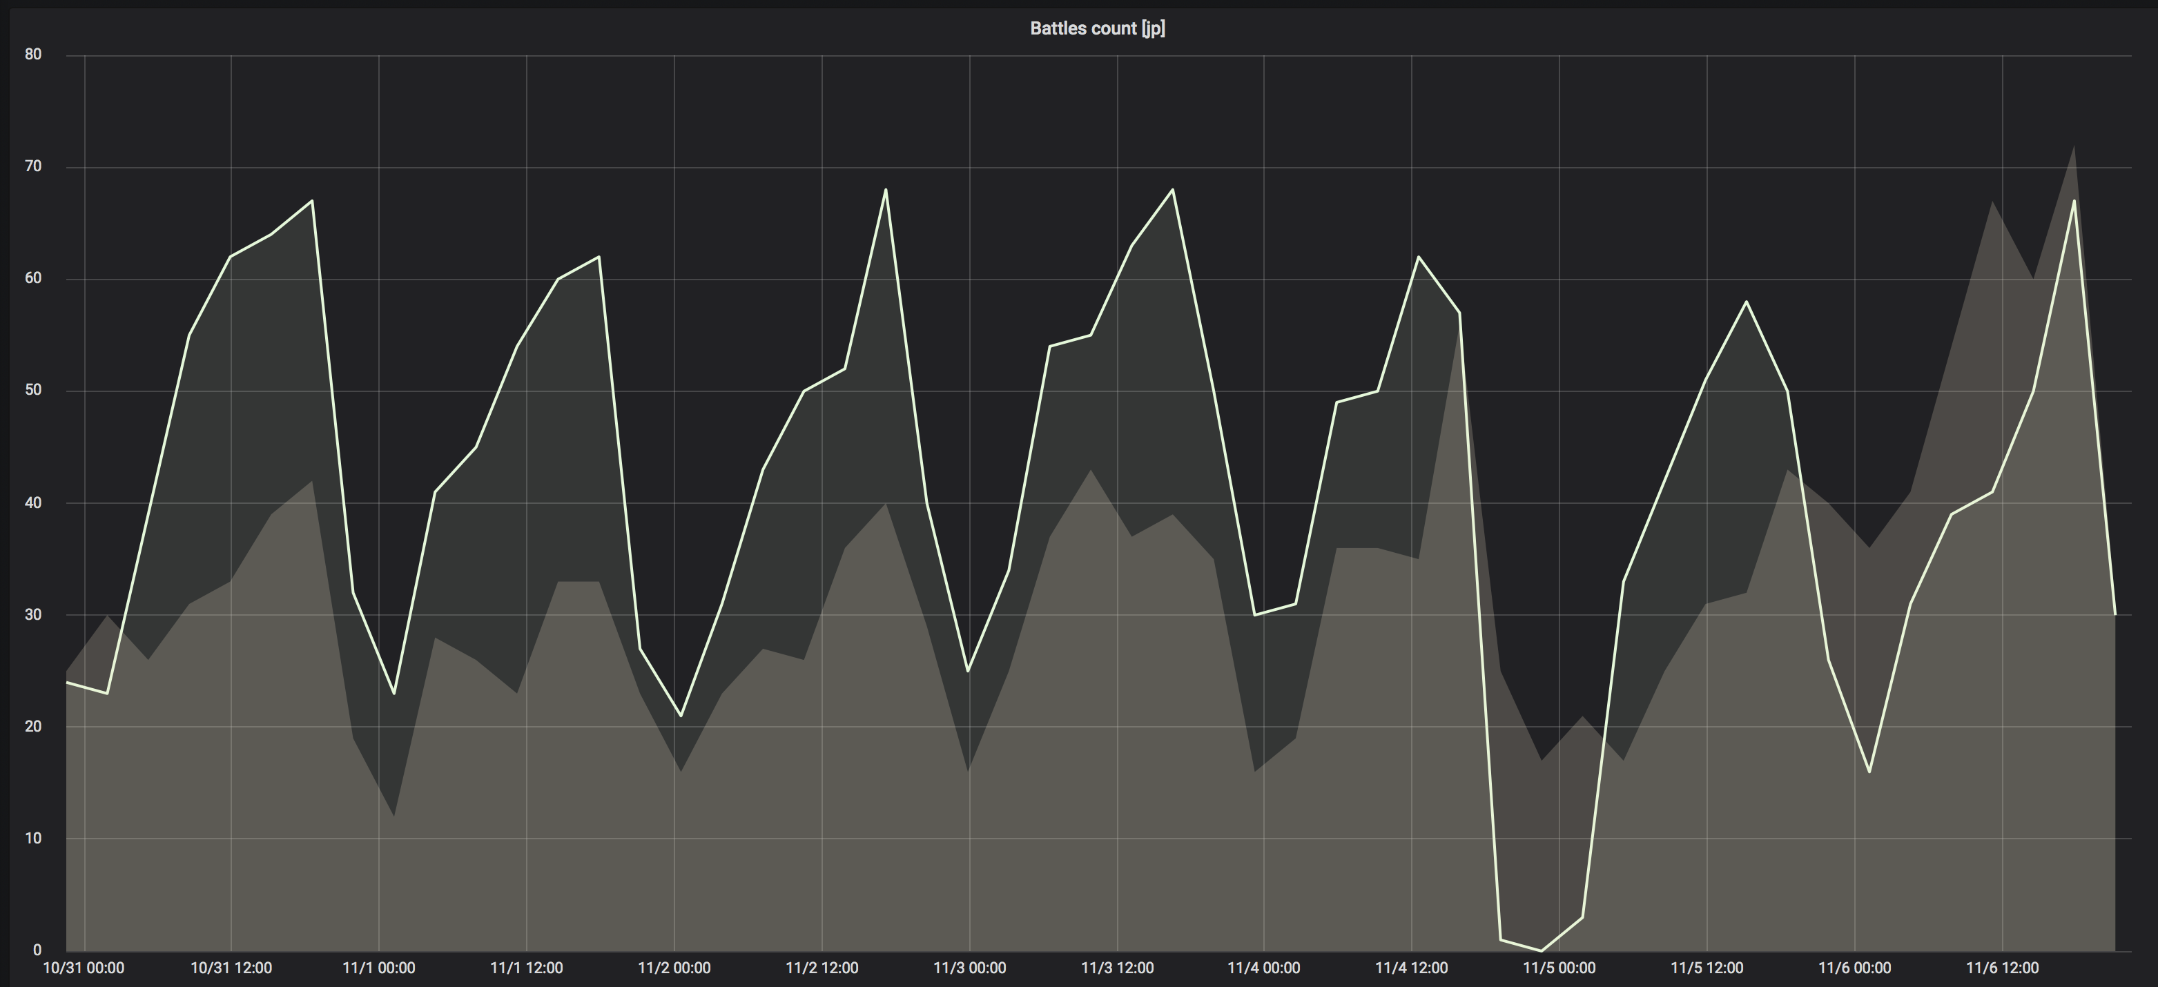Click the '0' y-axis label
Image resolution: width=2158 pixels, height=987 pixels.
pos(37,950)
